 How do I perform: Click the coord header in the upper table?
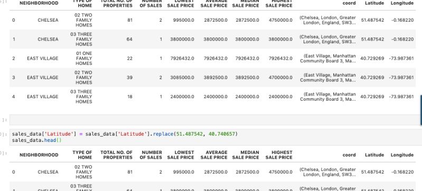(349, 3)
